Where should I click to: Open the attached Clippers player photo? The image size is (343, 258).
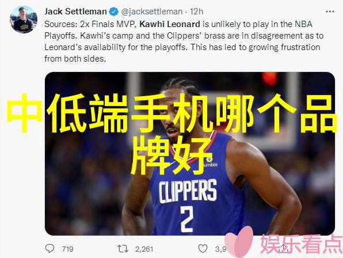click(x=190, y=154)
